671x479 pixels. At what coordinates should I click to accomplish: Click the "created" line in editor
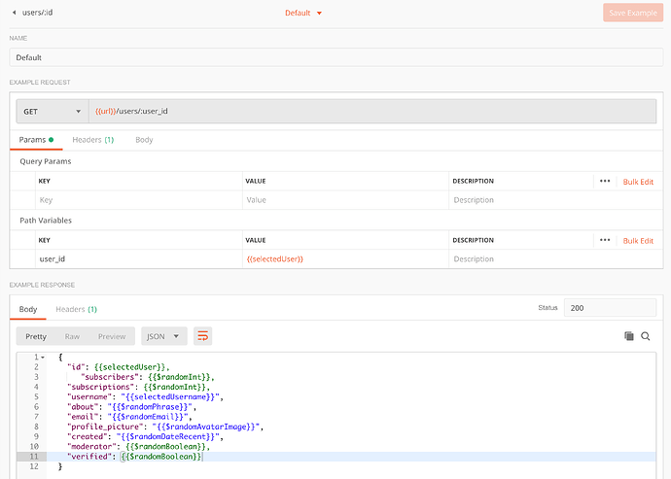[145, 436]
